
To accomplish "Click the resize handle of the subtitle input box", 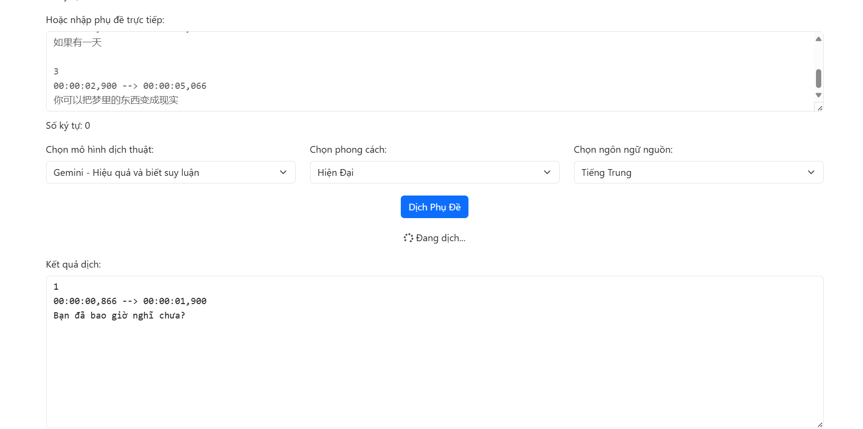I will pyautogui.click(x=819, y=108).
